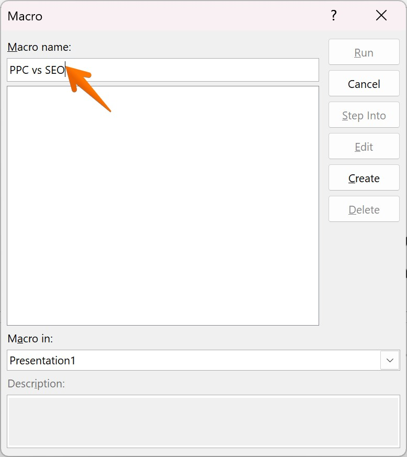Expand the Macro in dropdown arrow
This screenshot has width=407, height=457.
click(390, 360)
